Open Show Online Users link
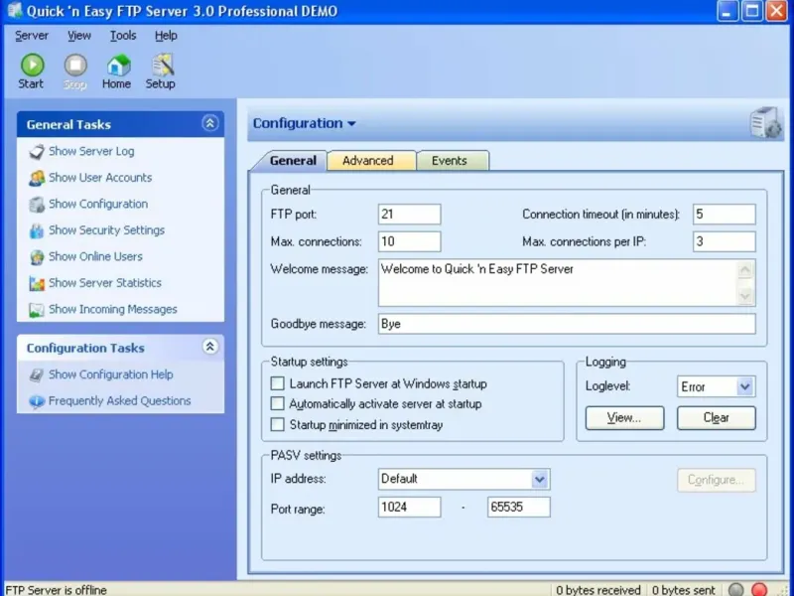This screenshot has width=794, height=596. pos(95,256)
